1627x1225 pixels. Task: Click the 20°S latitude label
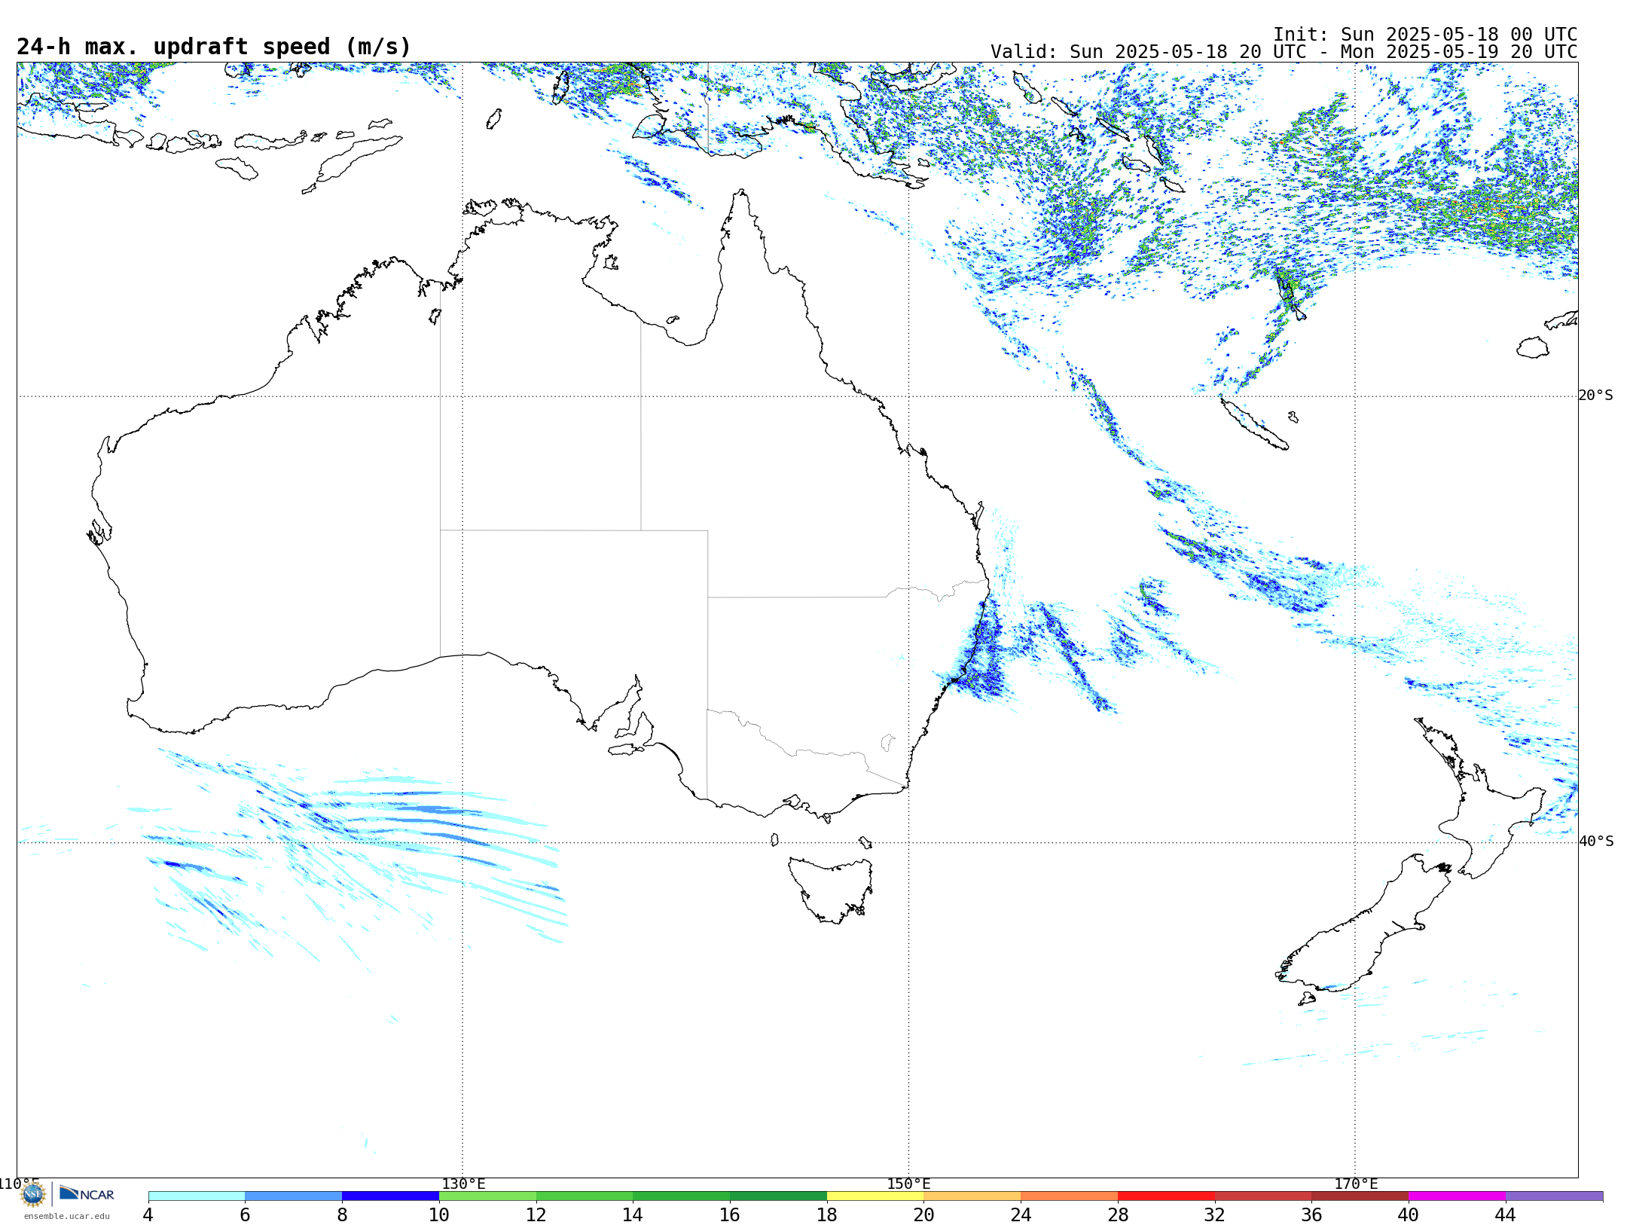click(x=1596, y=396)
